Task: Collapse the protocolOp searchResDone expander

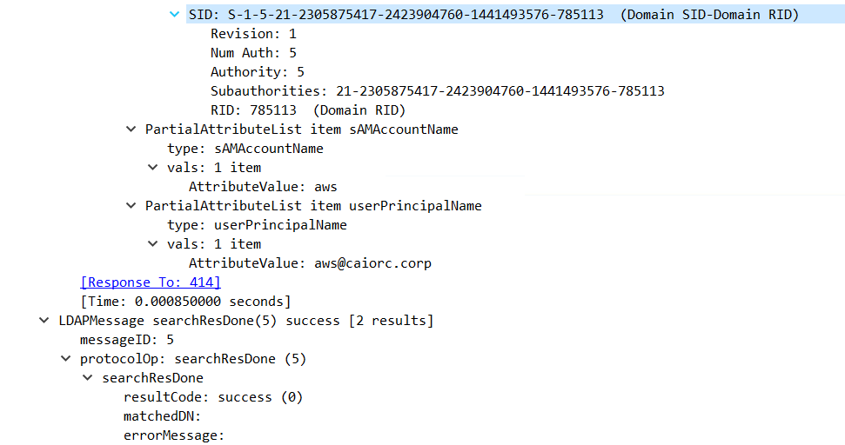Action: tap(66, 359)
